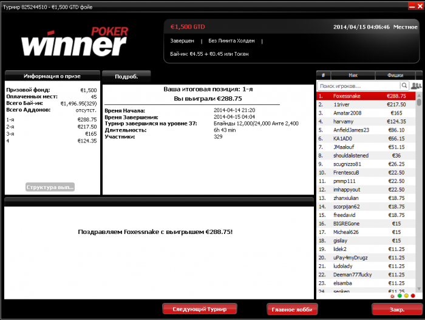Screen dimensions: 425x320
Task: Select player row Micheal626
Action: [366, 232]
